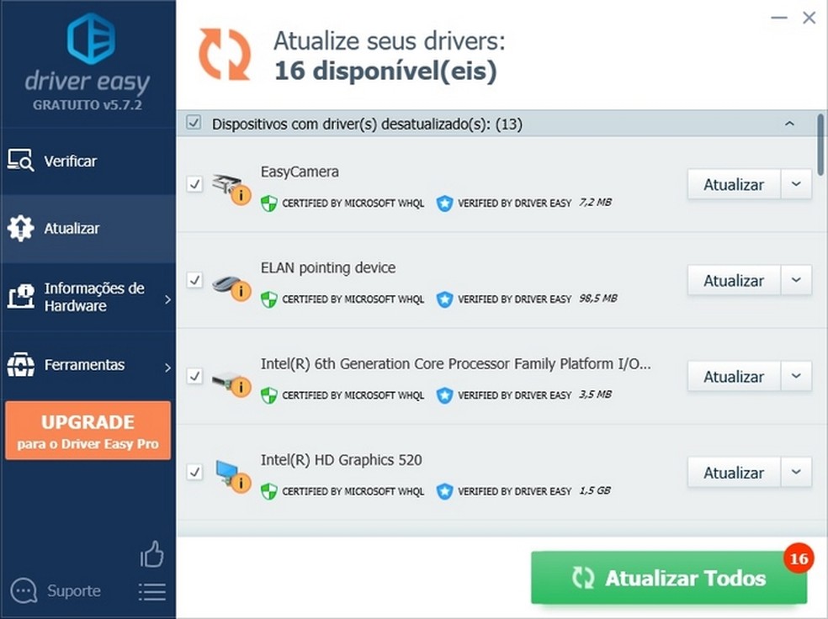Image resolution: width=828 pixels, height=619 pixels.
Task: Click Atualizar for Intel 6th Generation driver
Action: 733,376
